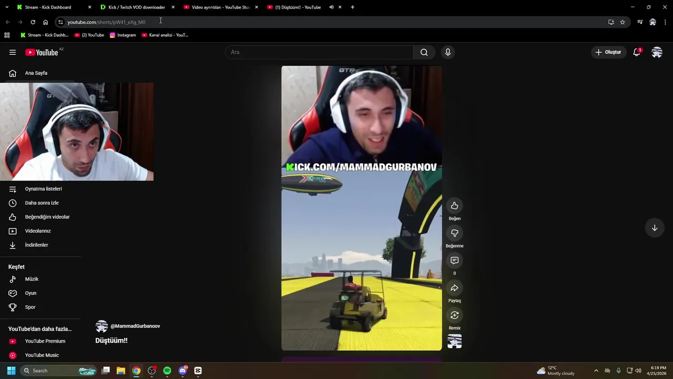This screenshot has height=379, width=673.
Task: Open (2) YouTube bookmark
Action: coord(89,35)
